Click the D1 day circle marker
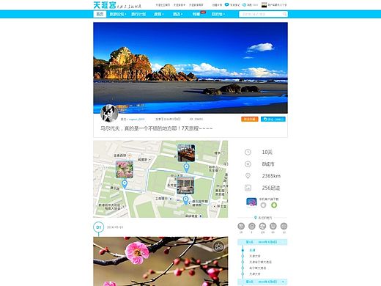The width and height of the screenshot is (381, 286). tap(99, 227)
